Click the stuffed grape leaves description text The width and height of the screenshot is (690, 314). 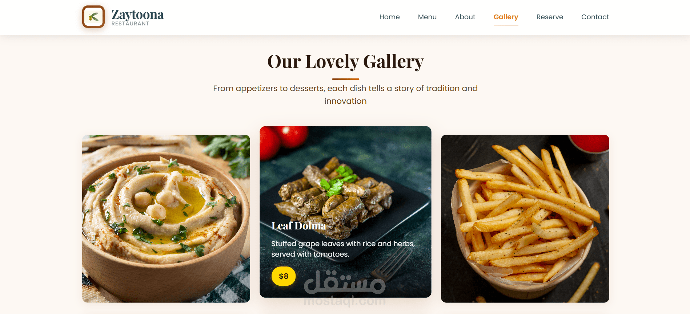click(x=343, y=249)
